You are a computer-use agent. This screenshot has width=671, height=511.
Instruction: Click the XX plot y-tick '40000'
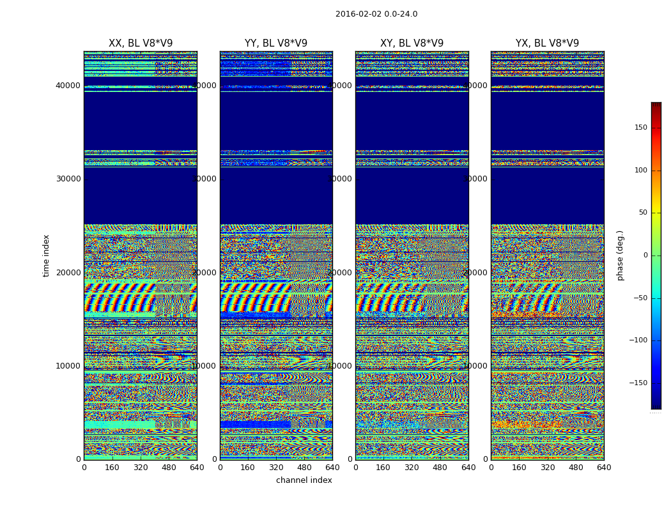(x=68, y=86)
